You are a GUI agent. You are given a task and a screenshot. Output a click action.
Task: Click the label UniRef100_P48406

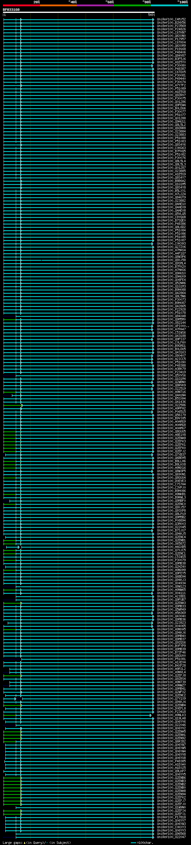tap(171, 52)
